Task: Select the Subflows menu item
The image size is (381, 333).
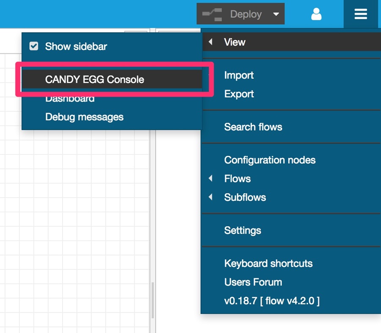Action: [x=292, y=197]
